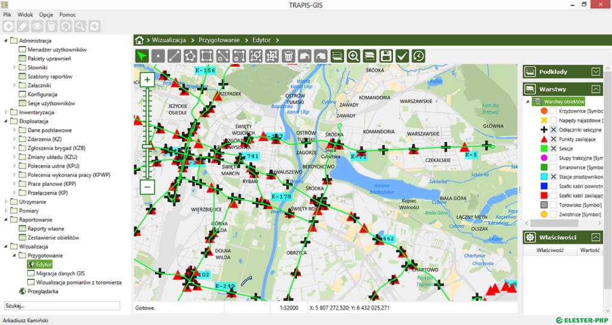Expand the Inwentaryzacja tree node
The image size is (612, 325).
point(7,112)
